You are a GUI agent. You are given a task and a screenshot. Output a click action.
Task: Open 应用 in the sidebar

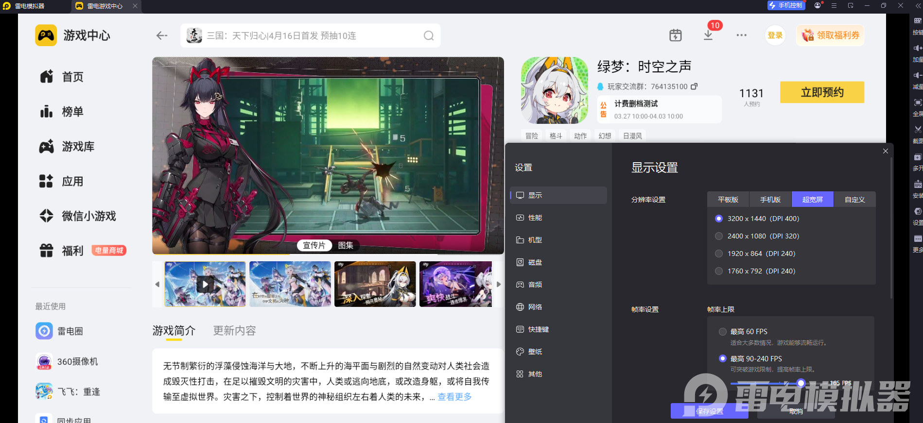coord(62,182)
